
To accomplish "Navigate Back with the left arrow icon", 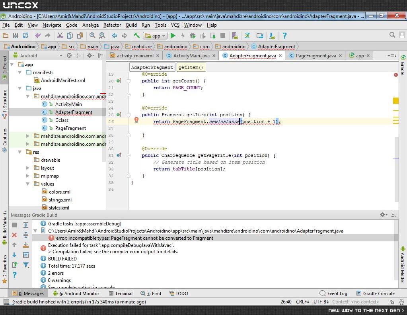I will [x=115, y=35].
